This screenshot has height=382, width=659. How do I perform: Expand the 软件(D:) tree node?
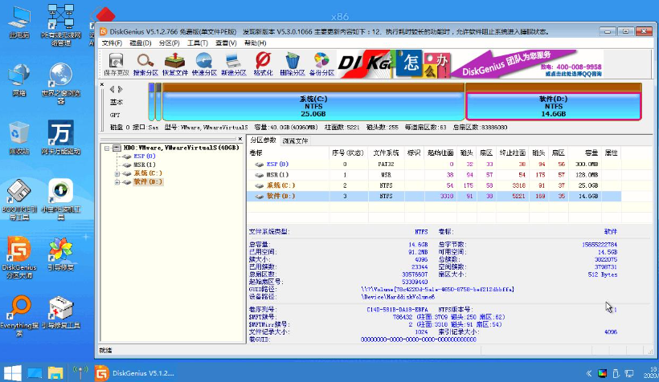pos(117,182)
